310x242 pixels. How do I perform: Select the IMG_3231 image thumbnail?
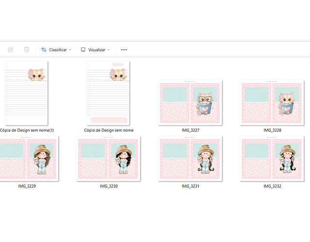190,158
